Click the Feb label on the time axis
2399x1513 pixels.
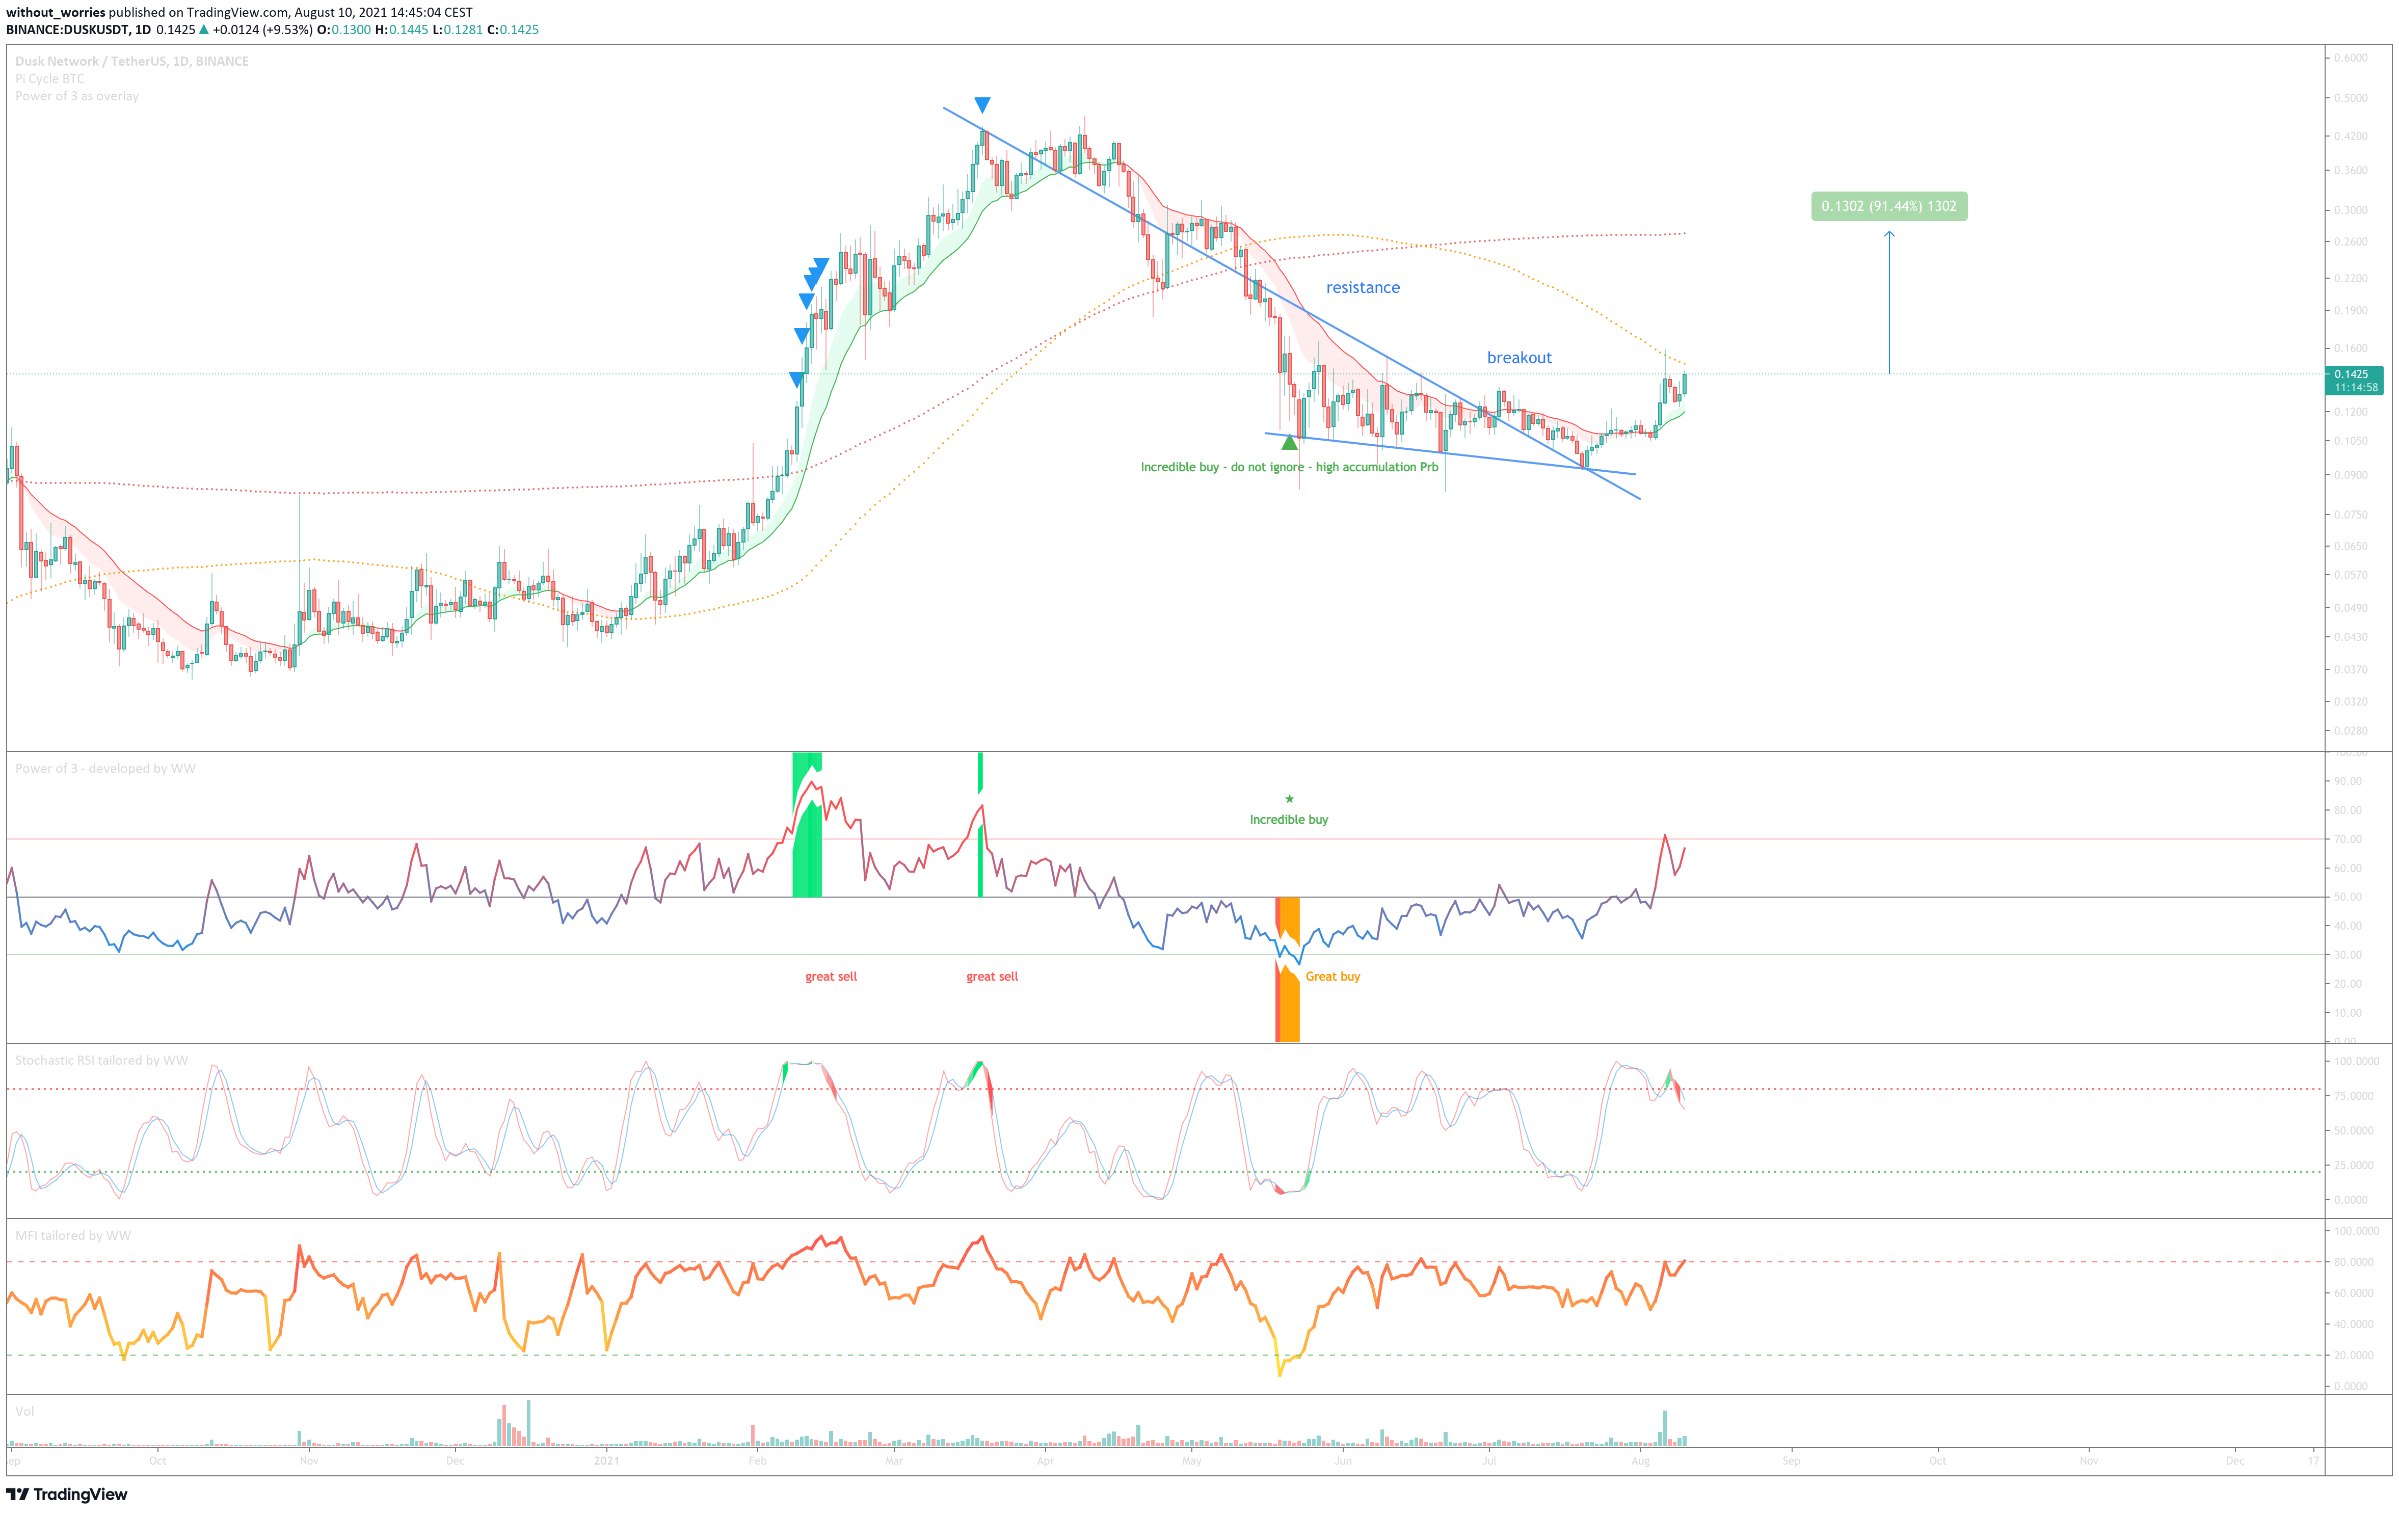tap(758, 1461)
